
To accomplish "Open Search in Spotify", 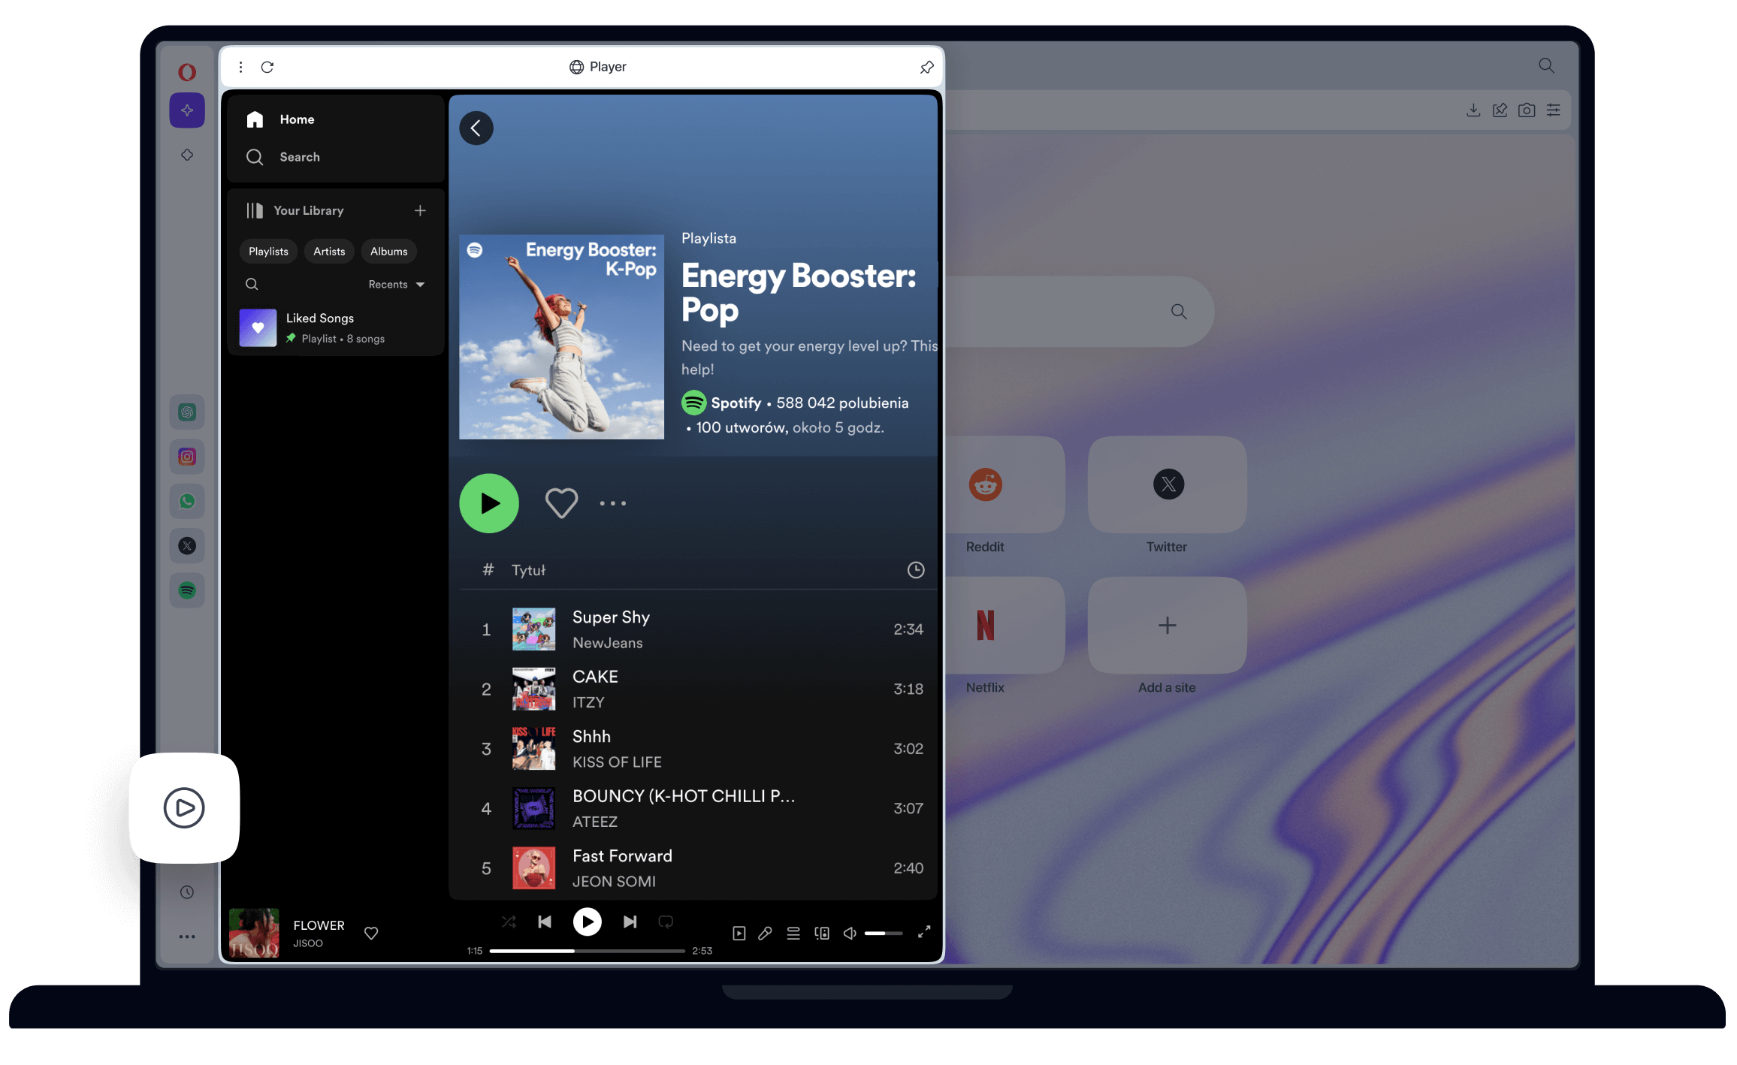I will (283, 157).
